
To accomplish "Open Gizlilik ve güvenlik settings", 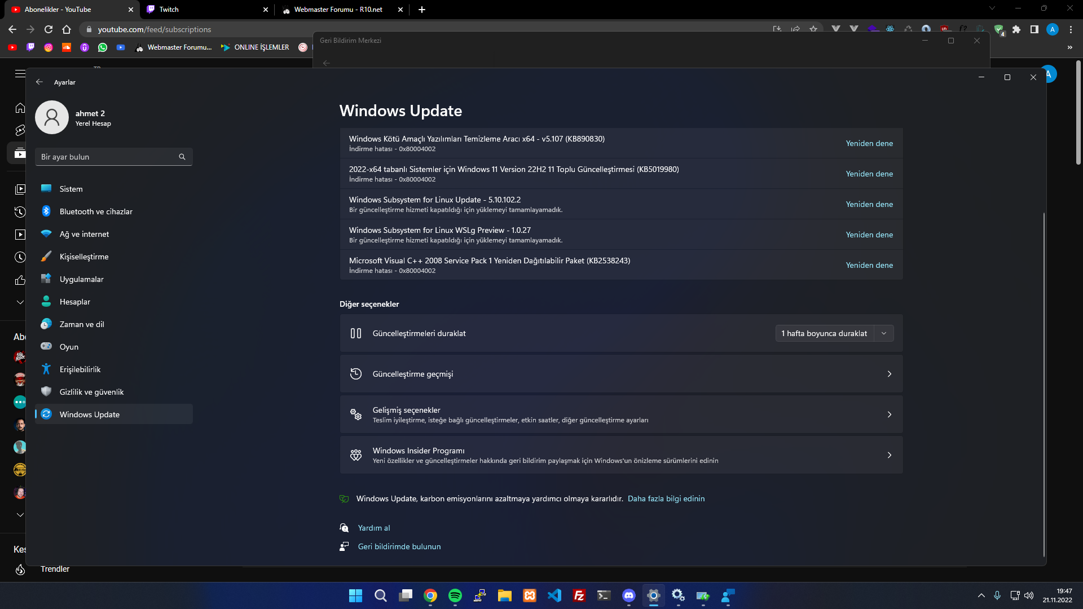I will click(x=113, y=392).
